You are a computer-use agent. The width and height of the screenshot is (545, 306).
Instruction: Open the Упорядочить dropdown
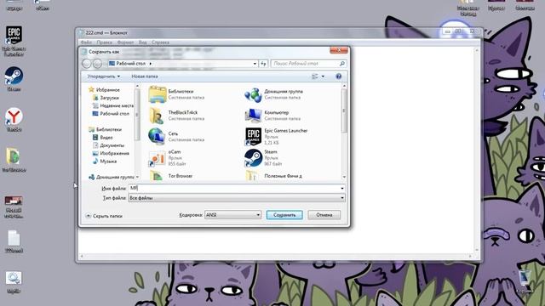click(104, 76)
